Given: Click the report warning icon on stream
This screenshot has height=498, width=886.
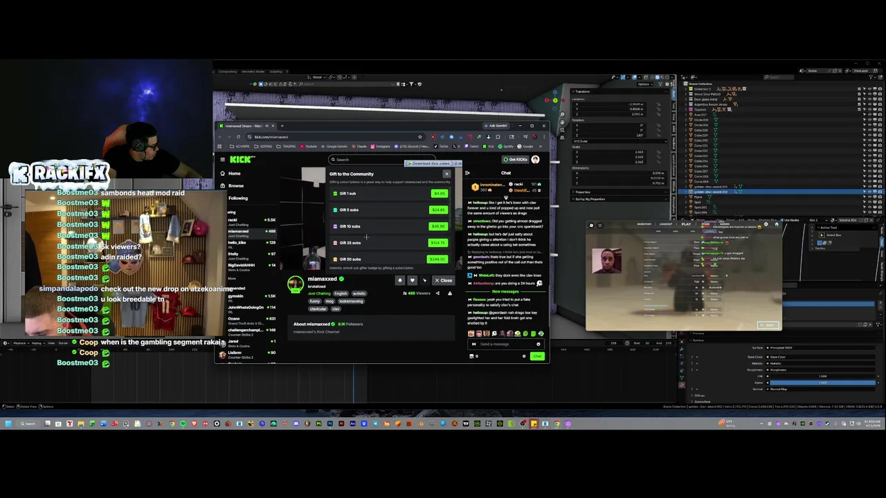Looking at the screenshot, I should [450, 293].
